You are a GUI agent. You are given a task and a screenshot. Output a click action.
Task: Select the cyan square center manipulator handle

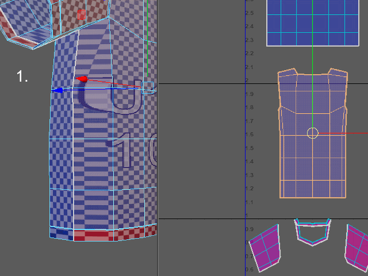(x=148, y=87)
